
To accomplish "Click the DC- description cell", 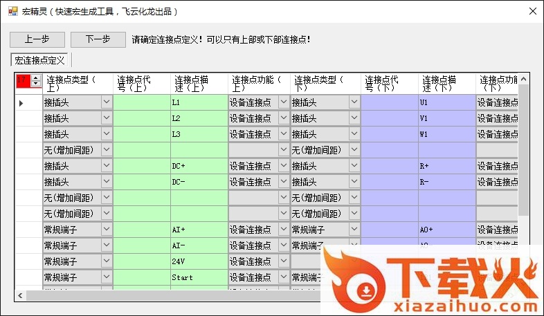I will 199,183.
